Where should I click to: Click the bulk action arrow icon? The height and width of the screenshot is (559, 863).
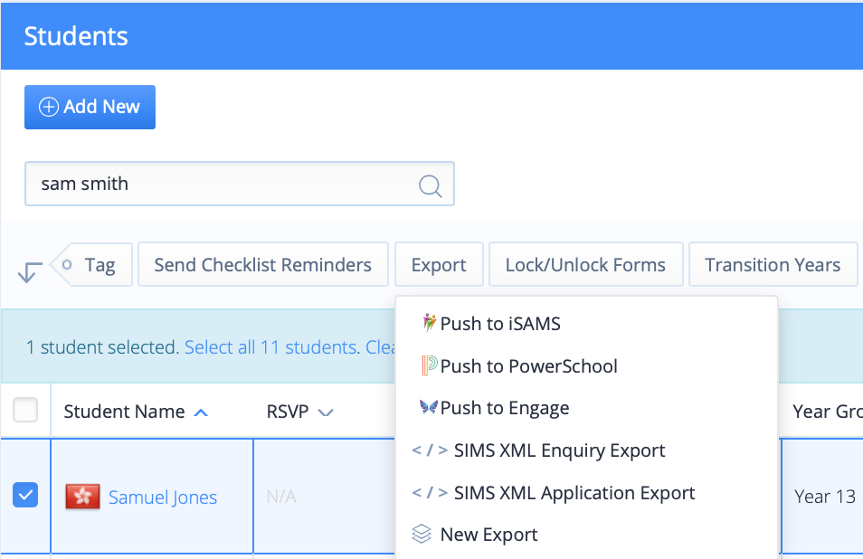coord(30,271)
